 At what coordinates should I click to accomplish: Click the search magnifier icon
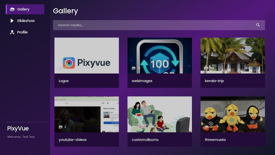point(258,25)
